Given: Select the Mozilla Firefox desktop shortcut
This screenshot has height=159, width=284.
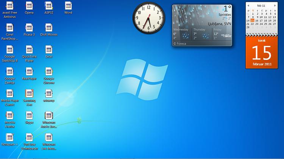Looking at the screenshot, I should point(9,120).
